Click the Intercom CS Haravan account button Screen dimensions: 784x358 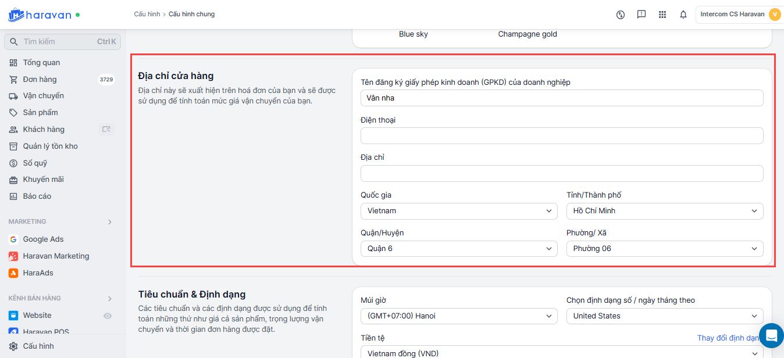[x=739, y=15]
